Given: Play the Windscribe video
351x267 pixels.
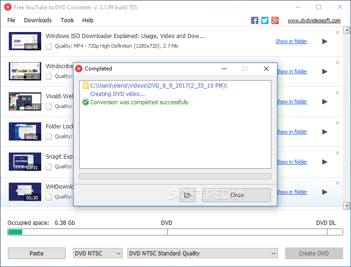Looking at the screenshot, I should [325, 72].
